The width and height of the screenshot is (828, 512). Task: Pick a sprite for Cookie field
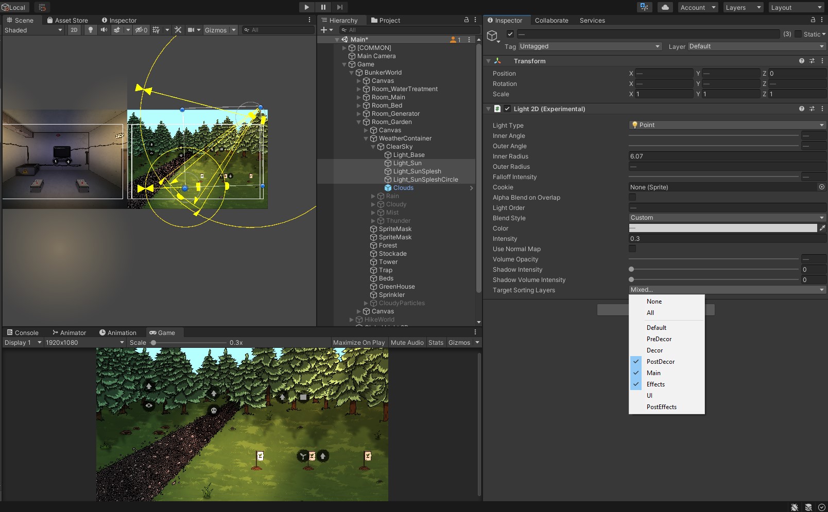click(x=822, y=187)
